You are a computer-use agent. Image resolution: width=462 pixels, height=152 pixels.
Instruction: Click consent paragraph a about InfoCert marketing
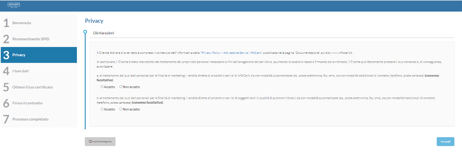tap(253, 76)
